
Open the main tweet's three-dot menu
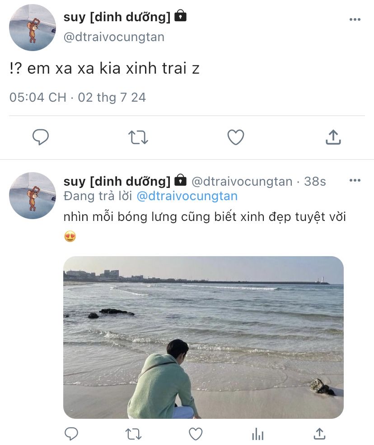(x=355, y=19)
